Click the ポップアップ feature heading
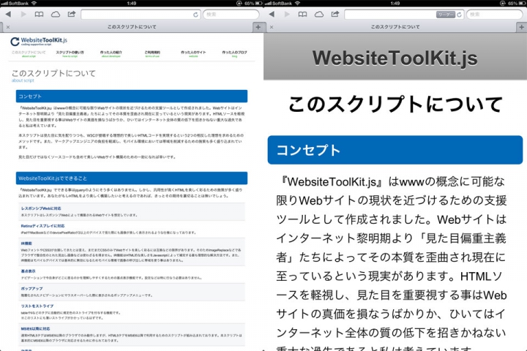Image resolution: width=527 pixels, height=351 pixels. 32,289
